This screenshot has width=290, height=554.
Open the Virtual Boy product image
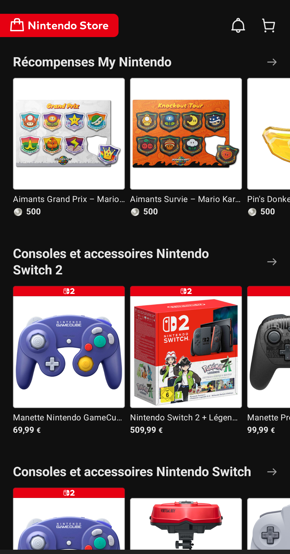186,524
